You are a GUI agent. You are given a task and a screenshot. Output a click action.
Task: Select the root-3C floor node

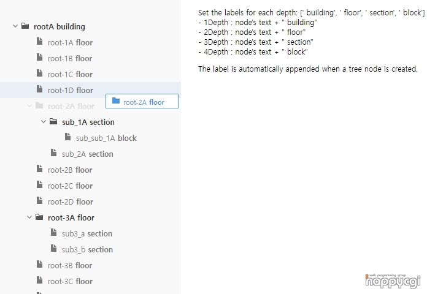[71, 282]
